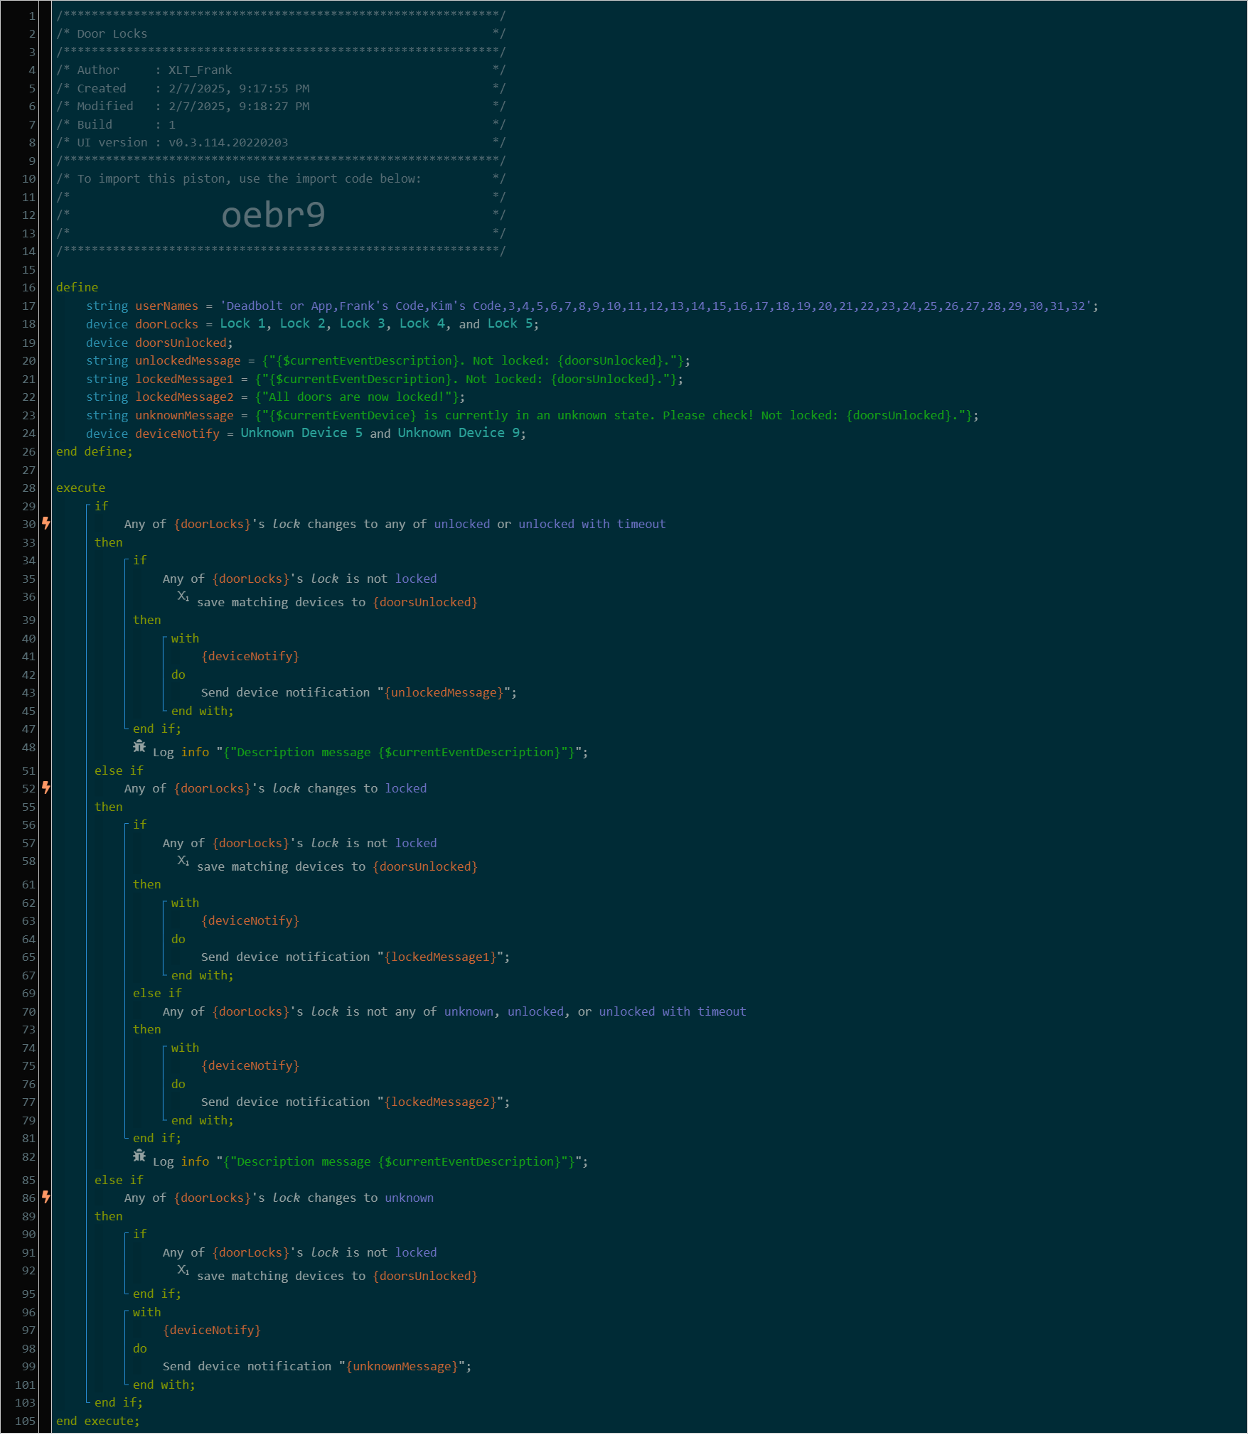Click the import code oebr9
Viewport: 1257px width, 1435px height.
(x=273, y=215)
